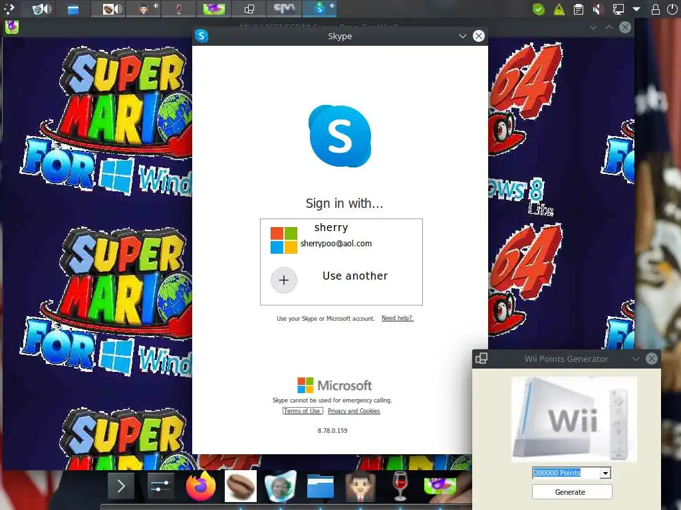This screenshot has height=510, width=681.
Task: Click the Super Mario window title bar up chevron
Action: (609, 27)
